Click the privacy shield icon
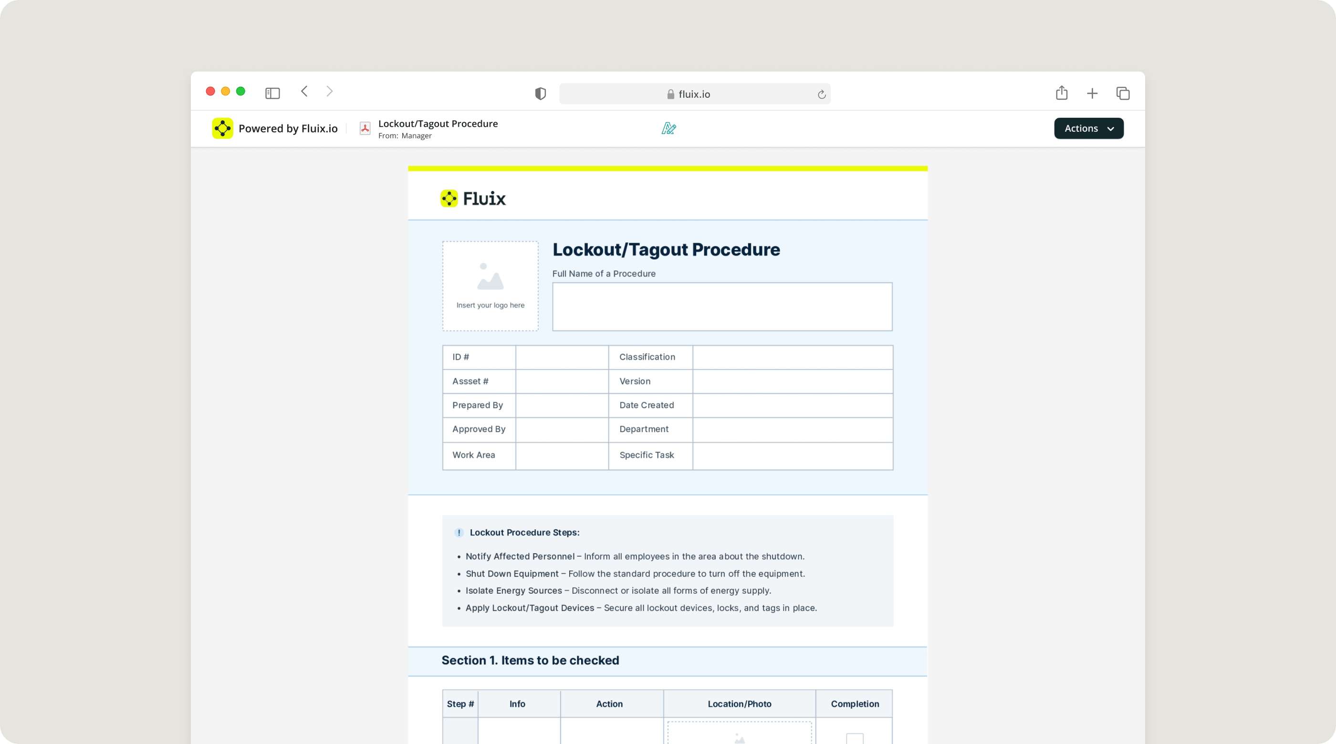The height and width of the screenshot is (744, 1336). click(540, 94)
